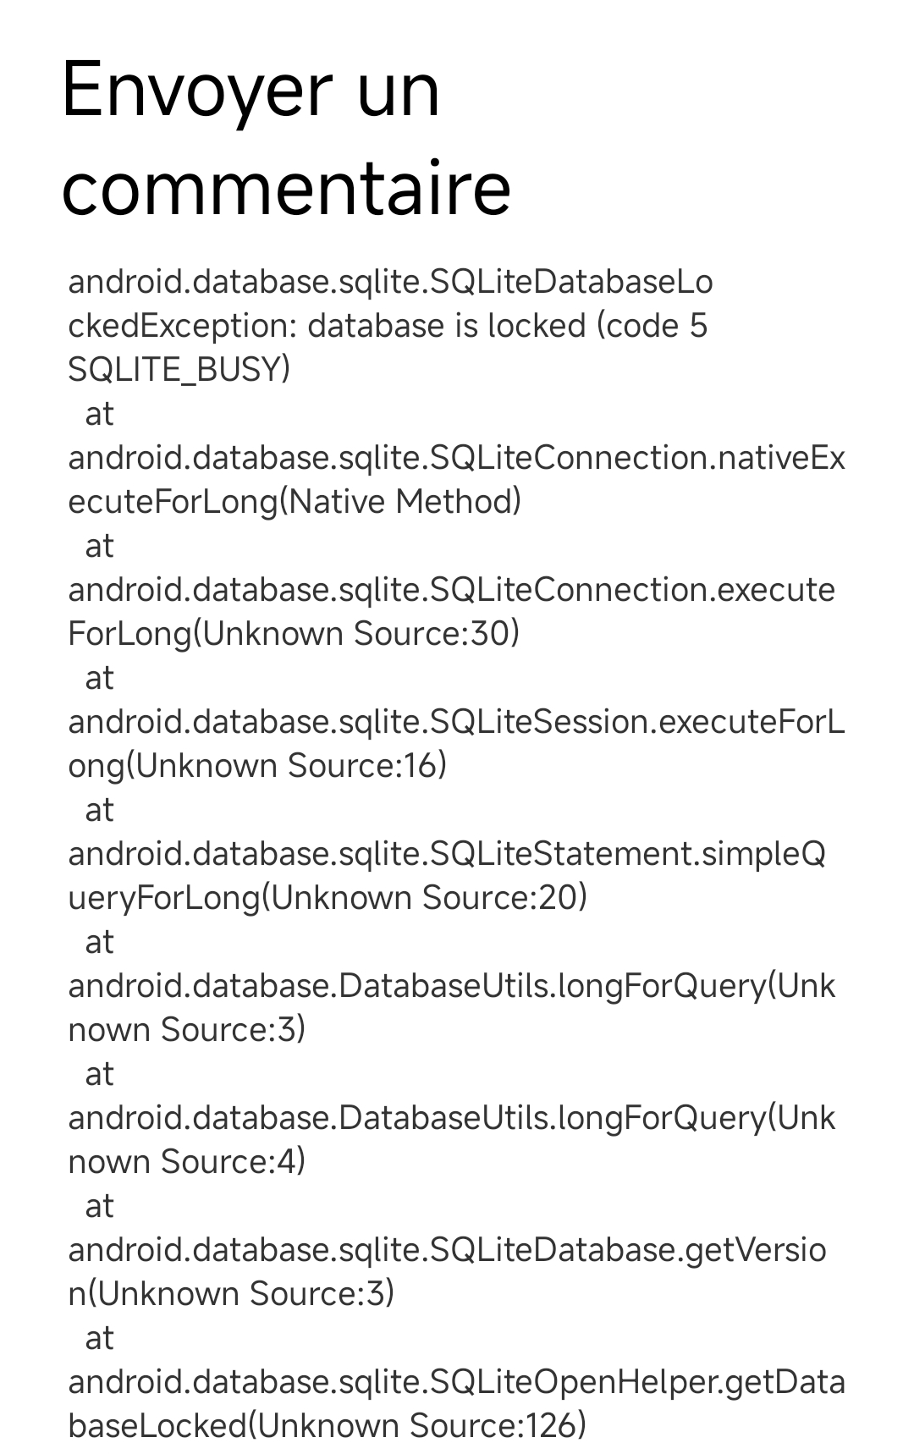Place cursor on the SQLITE_BUSY) line
The width and height of the screenshot is (914, 1454).
[179, 370]
